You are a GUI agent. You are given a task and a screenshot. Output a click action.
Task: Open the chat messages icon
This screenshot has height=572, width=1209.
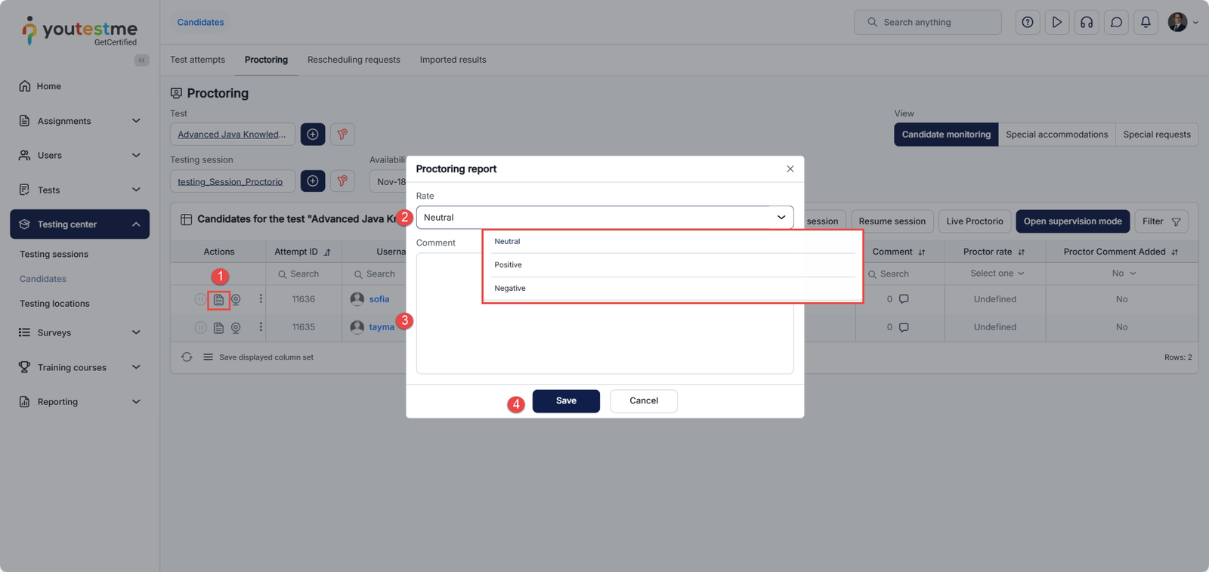[x=1116, y=23]
